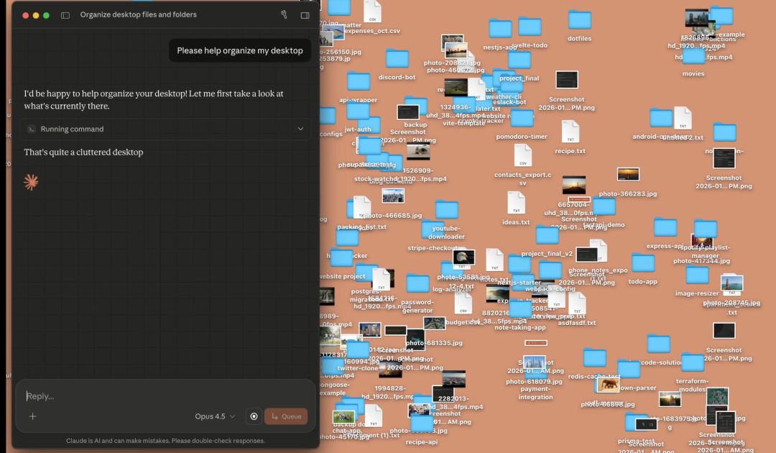Select the todo-app folder
This screenshot has width=776, height=453.
(x=642, y=263)
